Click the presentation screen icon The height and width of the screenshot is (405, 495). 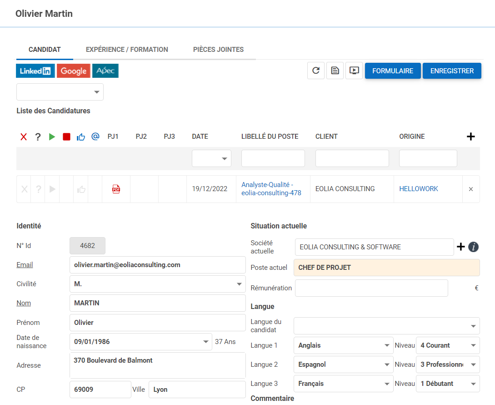point(354,71)
